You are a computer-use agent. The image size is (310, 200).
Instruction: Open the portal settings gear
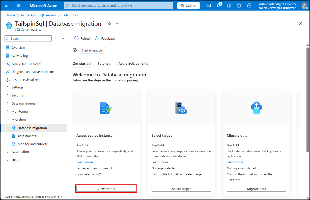pyautogui.click(x=229, y=5)
